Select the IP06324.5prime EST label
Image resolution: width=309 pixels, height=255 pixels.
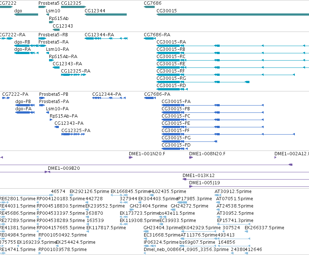161,242
